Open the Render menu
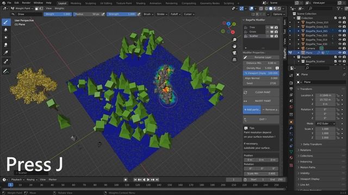 click(26, 3)
